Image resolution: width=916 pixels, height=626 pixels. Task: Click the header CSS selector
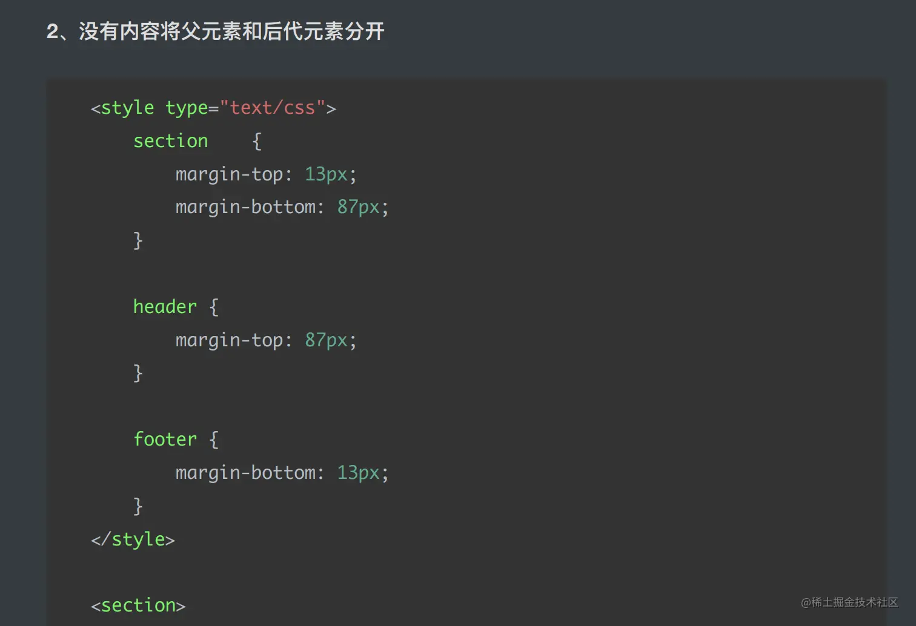pyautogui.click(x=165, y=307)
